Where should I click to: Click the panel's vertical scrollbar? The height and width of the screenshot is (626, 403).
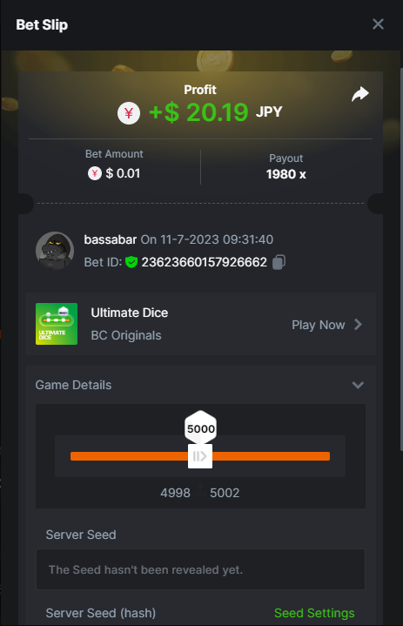pyautogui.click(x=401, y=259)
